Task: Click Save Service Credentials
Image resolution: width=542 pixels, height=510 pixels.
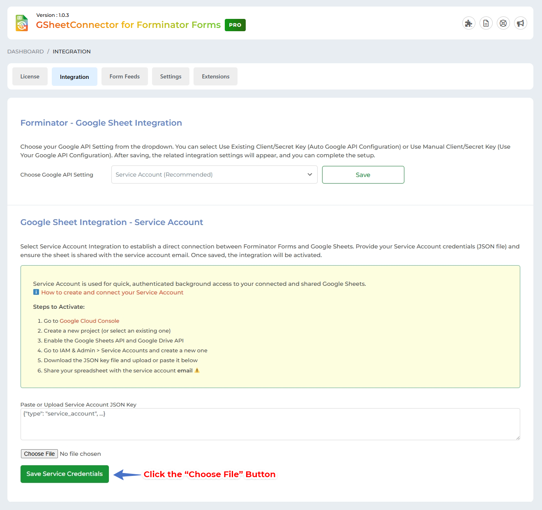Action: click(x=64, y=474)
